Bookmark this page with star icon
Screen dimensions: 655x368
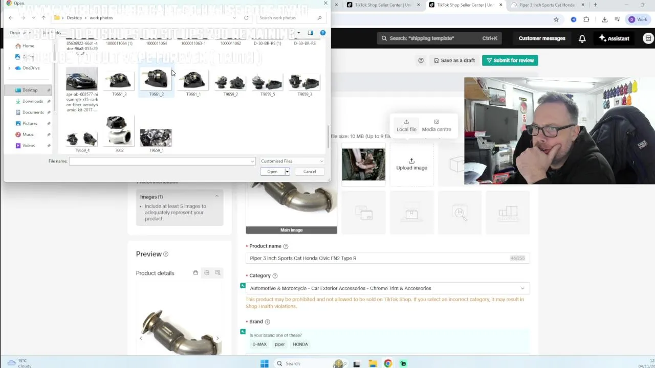556,19
